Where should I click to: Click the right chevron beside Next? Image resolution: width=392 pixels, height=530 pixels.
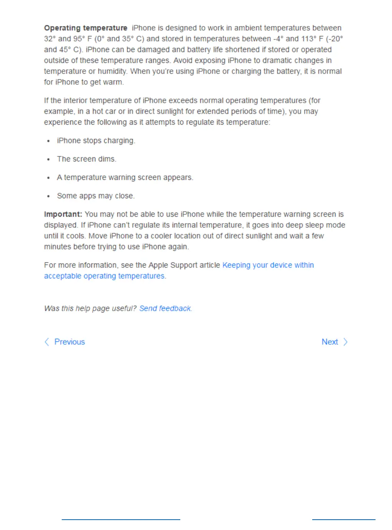345,342
